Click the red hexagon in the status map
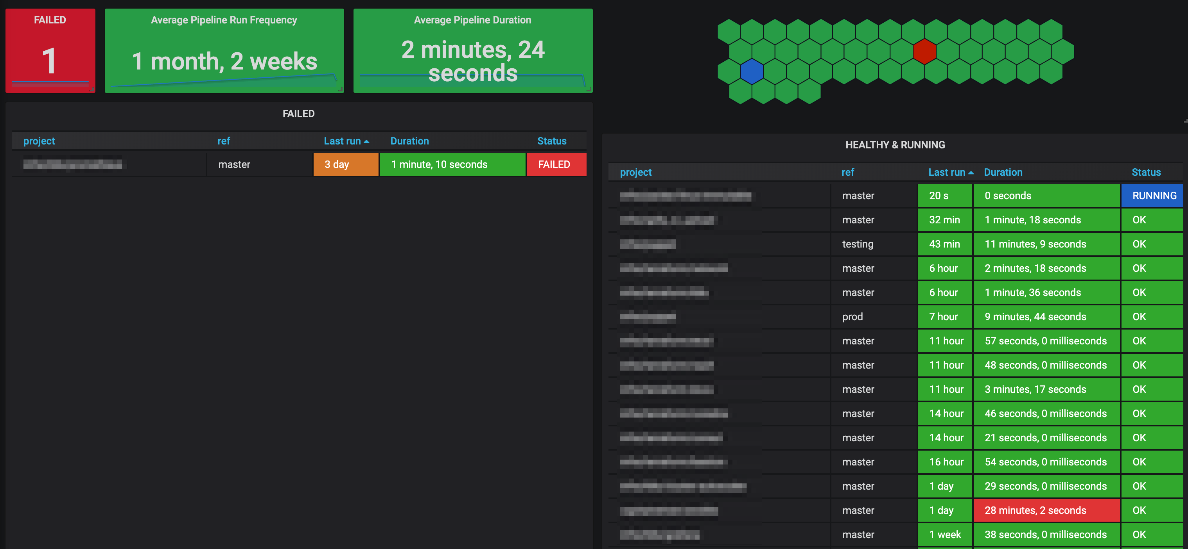The image size is (1188, 549). [924, 51]
